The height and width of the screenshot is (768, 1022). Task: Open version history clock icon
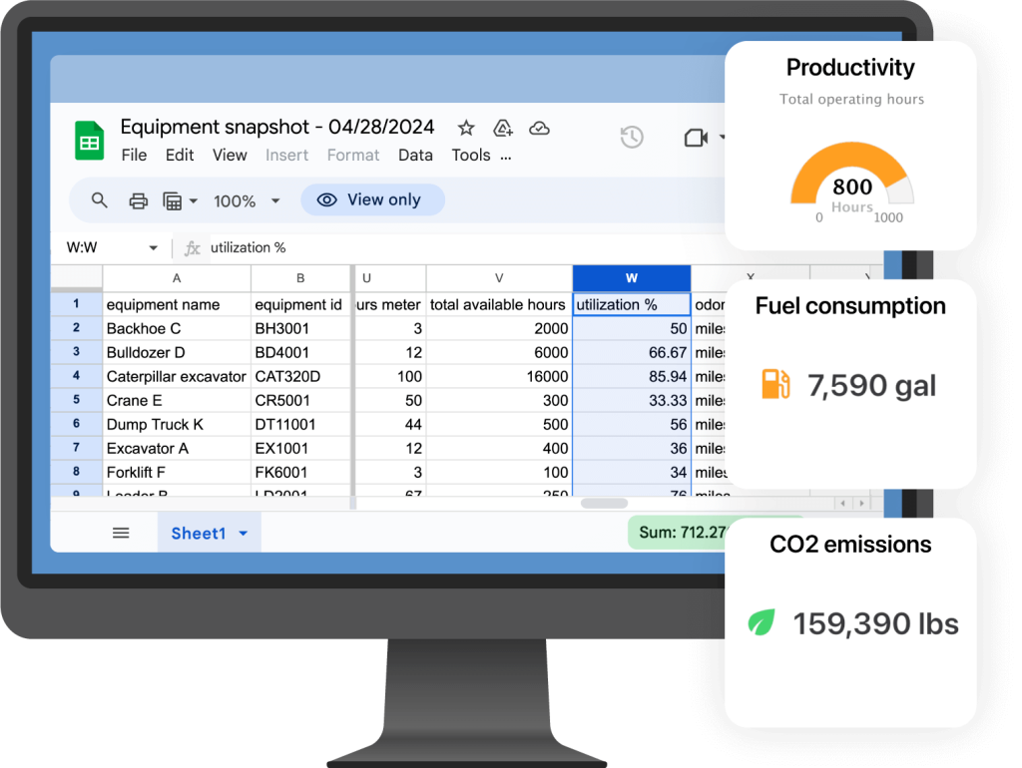pyautogui.click(x=632, y=138)
